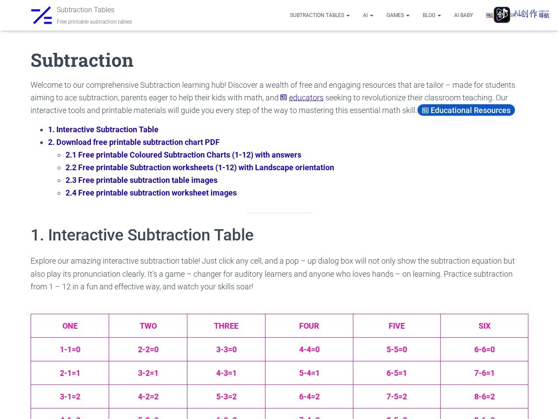The width and height of the screenshot is (559, 419).
Task: Click the 8-6=2 table cell
Action: pos(484,397)
